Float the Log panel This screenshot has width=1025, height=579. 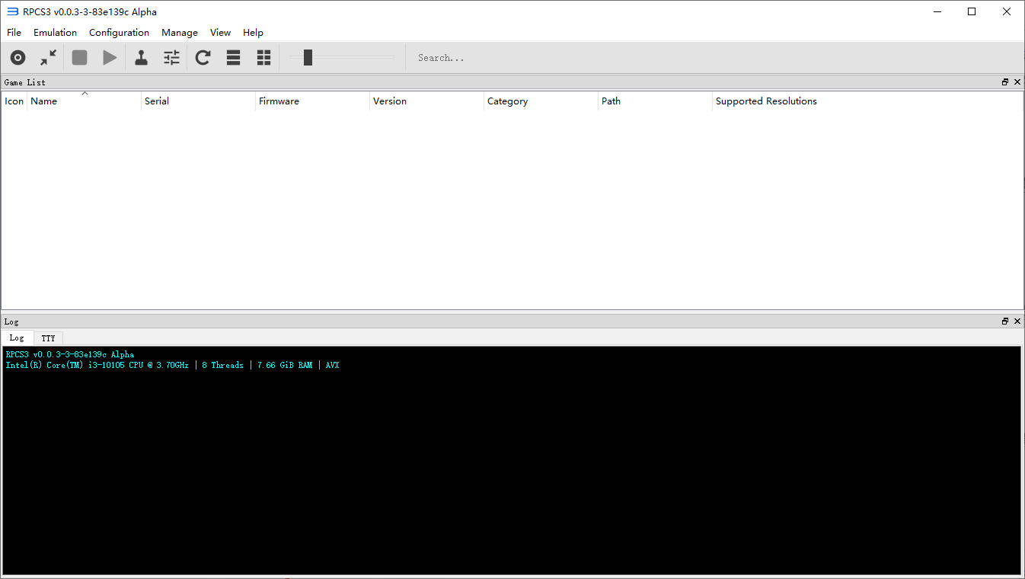pyautogui.click(x=1005, y=321)
